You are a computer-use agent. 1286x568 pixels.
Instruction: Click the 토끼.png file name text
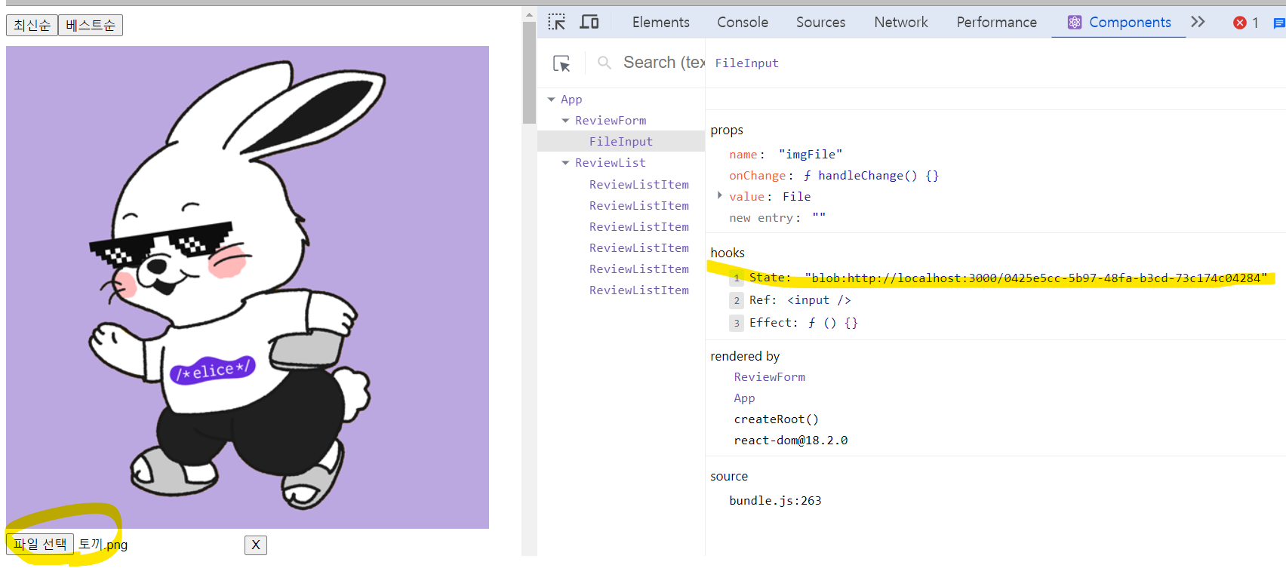[x=103, y=545]
